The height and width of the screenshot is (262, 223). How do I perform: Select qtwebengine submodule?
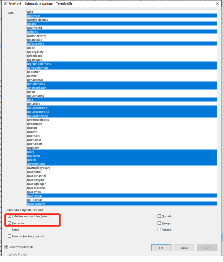point(121,180)
